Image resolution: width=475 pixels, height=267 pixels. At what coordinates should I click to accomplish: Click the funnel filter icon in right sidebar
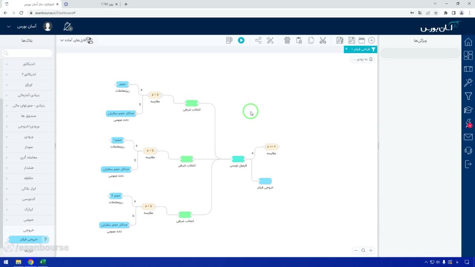(468, 96)
